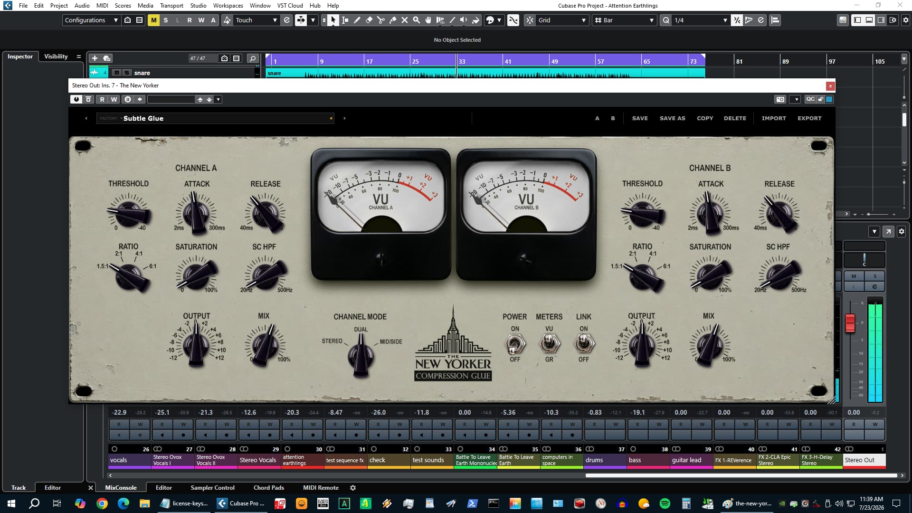
Task: Select the Play speaker tool
Action: (x=464, y=20)
